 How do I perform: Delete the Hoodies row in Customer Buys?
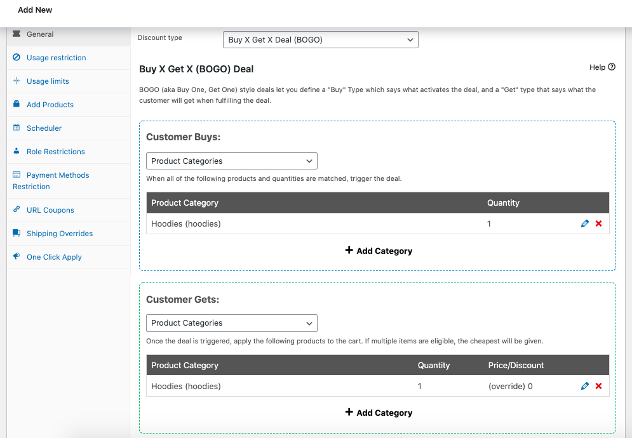pos(598,223)
